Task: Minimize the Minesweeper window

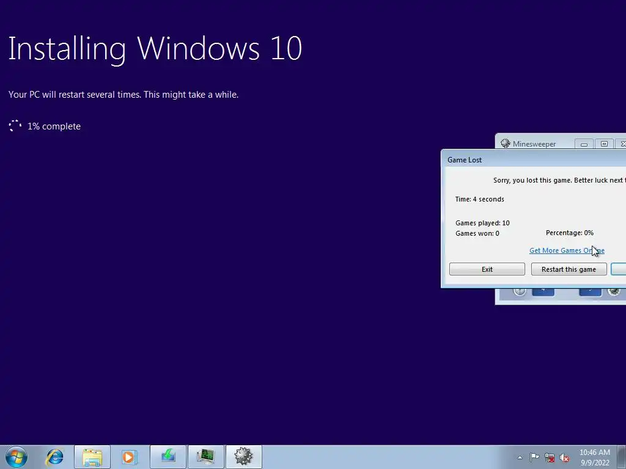Action: (x=584, y=144)
